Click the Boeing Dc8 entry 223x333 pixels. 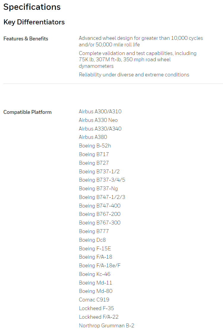pyautogui.click(x=92, y=240)
